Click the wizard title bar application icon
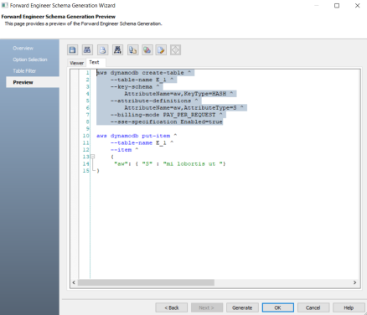 5,5
